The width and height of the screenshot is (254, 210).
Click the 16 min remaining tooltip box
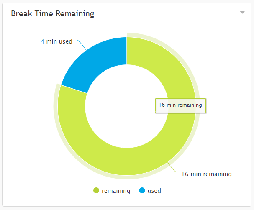pos(180,105)
